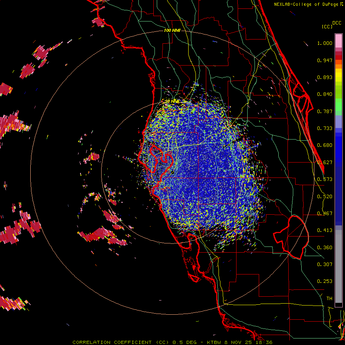Click the 0.680 scale value

[325, 145]
